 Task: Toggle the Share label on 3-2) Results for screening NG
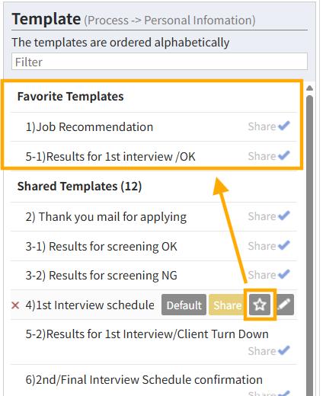262,275
